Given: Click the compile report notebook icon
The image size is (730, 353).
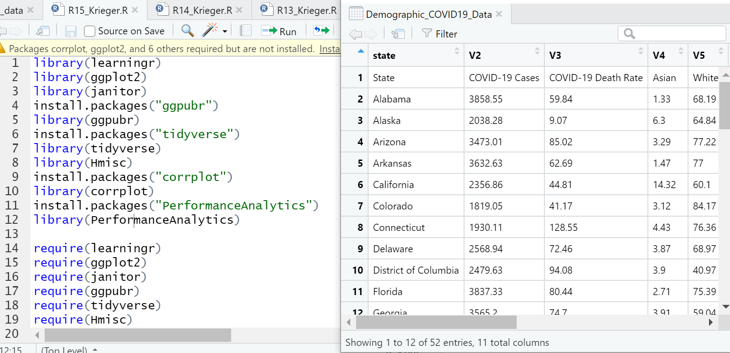Looking at the screenshot, I should pyautogui.click(x=245, y=31).
